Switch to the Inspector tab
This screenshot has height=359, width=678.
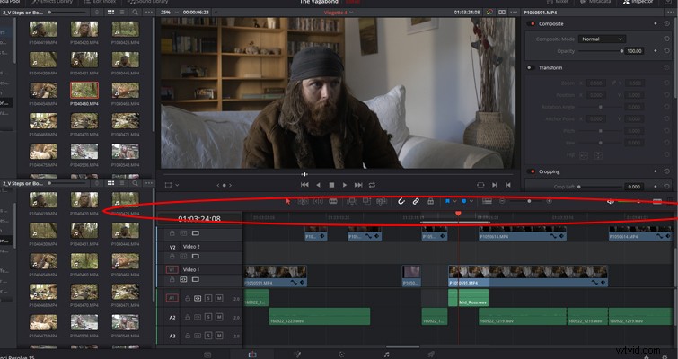click(x=638, y=2)
